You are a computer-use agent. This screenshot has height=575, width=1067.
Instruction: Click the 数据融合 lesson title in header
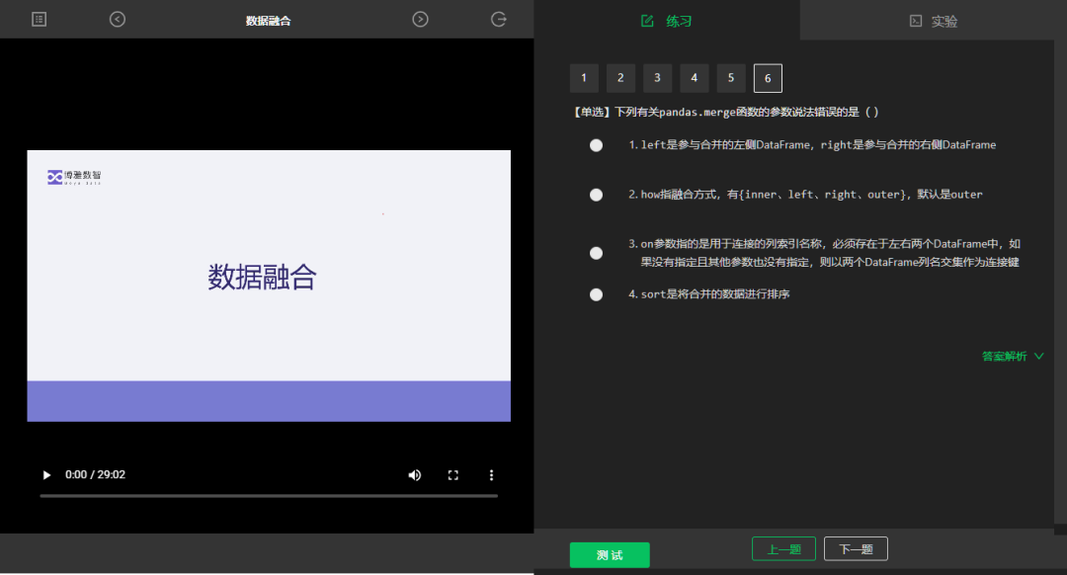(x=268, y=21)
